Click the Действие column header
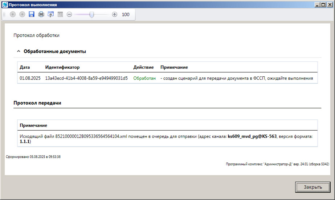 click(x=143, y=67)
